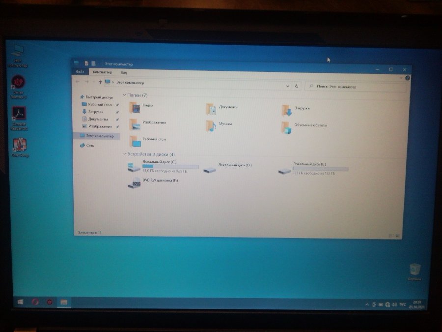Open the Музыка folder
Image resolution: width=442 pixels, height=332 pixels.
[211, 125]
